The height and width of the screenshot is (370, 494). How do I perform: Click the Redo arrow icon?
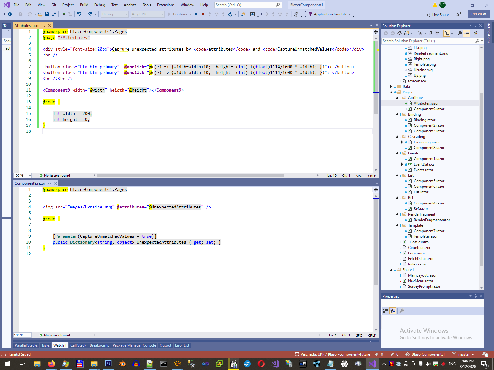point(90,14)
